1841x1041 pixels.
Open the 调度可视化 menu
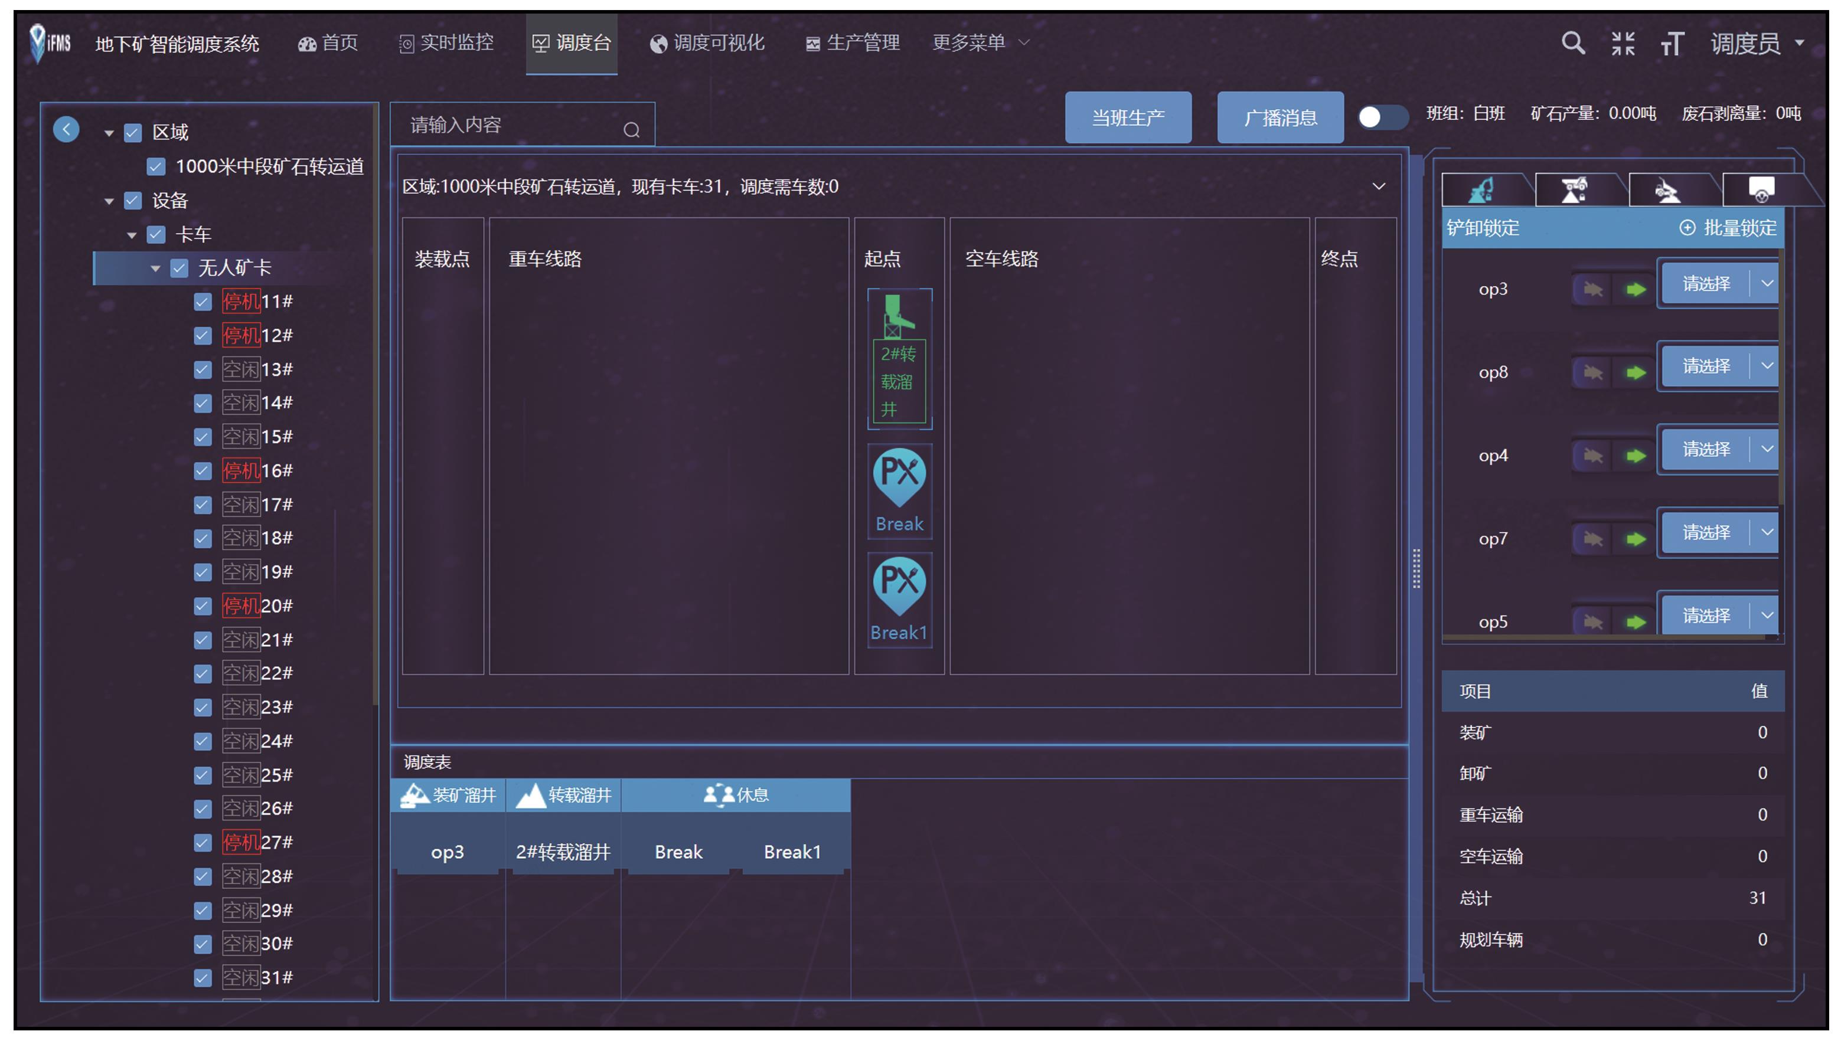coord(707,43)
